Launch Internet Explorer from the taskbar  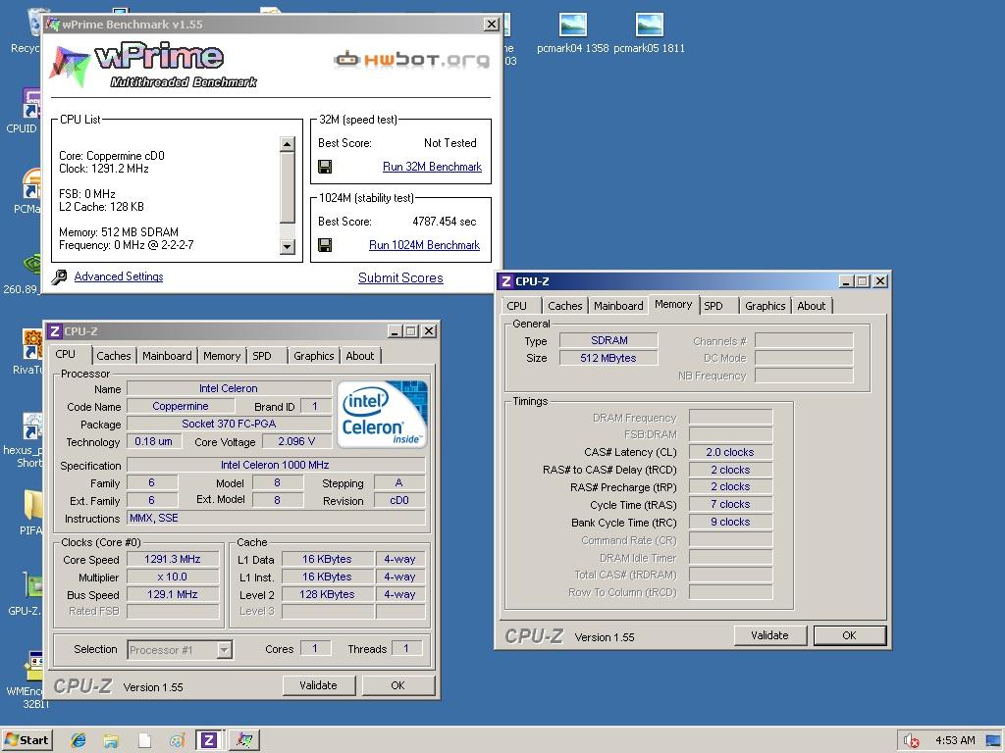pos(79,741)
